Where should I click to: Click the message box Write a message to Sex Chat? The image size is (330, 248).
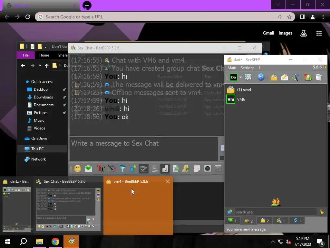tap(144, 149)
